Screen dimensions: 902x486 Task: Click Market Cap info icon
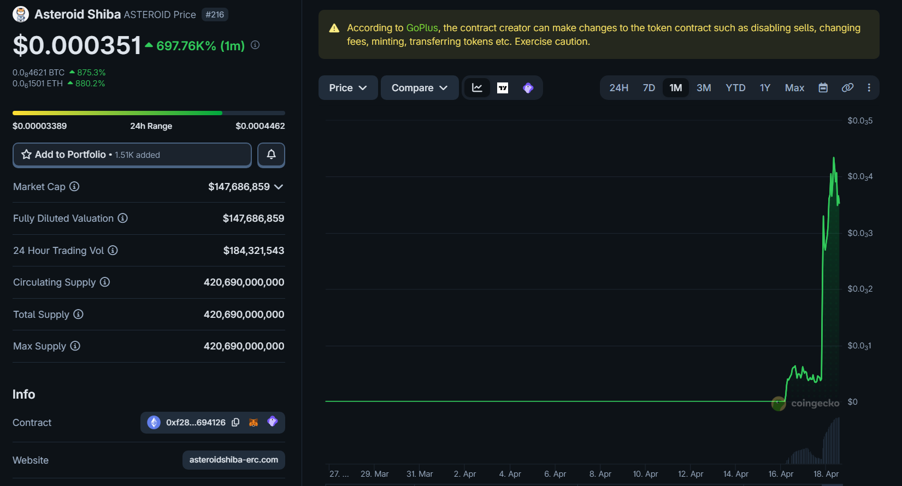point(74,187)
